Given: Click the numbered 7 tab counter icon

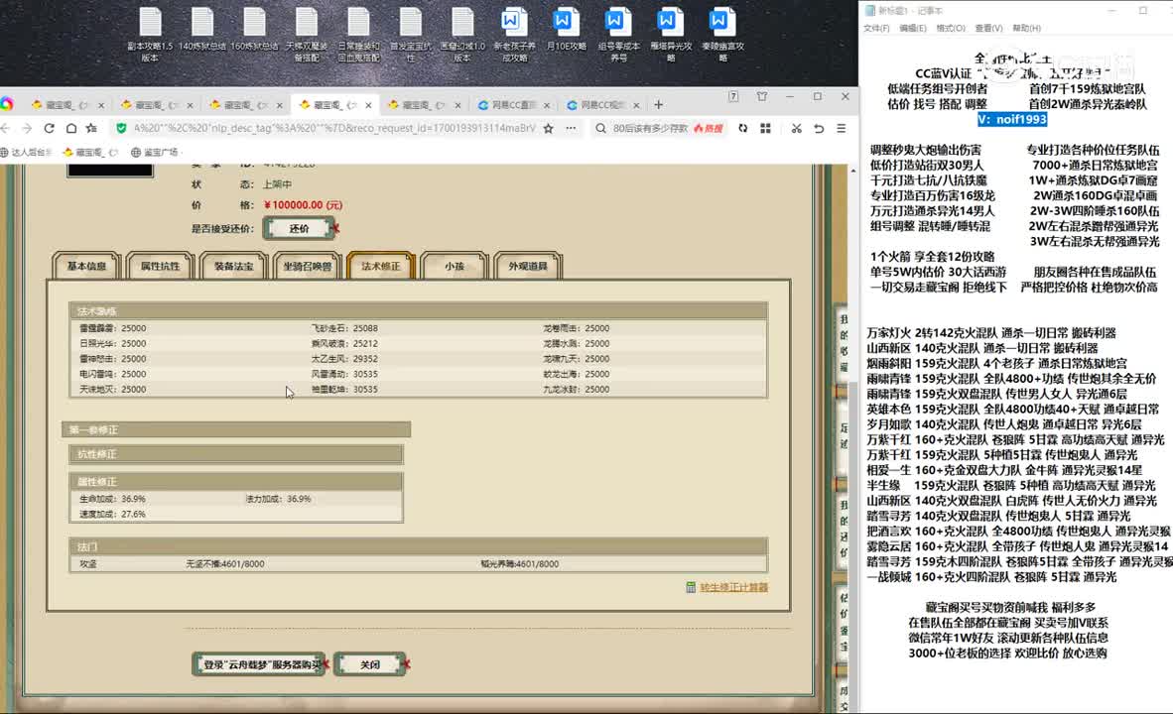Looking at the screenshot, I should click(x=734, y=96).
